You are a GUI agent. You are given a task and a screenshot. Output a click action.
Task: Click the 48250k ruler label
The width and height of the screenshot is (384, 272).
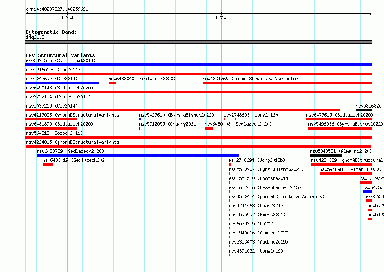(x=221, y=17)
